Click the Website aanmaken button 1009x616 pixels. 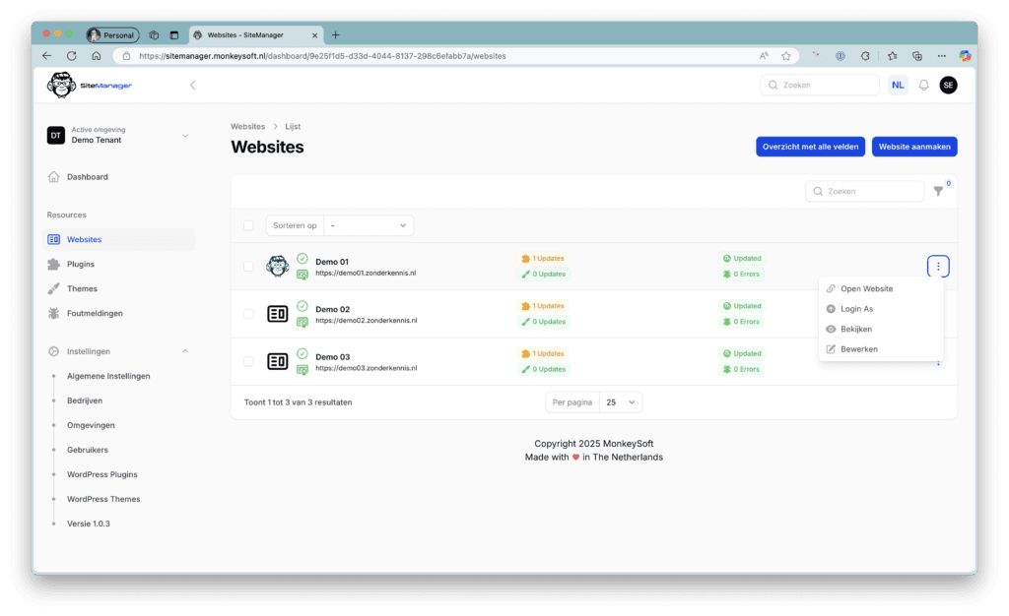coord(914,147)
